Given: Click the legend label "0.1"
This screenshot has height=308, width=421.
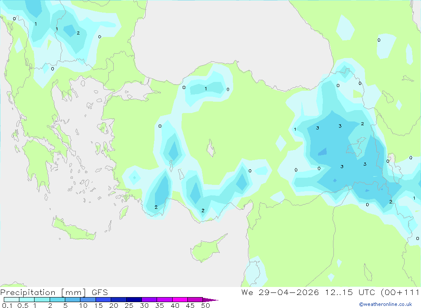Looking at the screenshot, I should [7, 305].
